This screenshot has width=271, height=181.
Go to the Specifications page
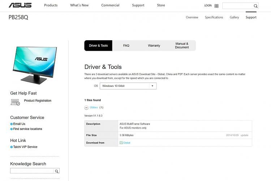pyautogui.click(x=214, y=17)
